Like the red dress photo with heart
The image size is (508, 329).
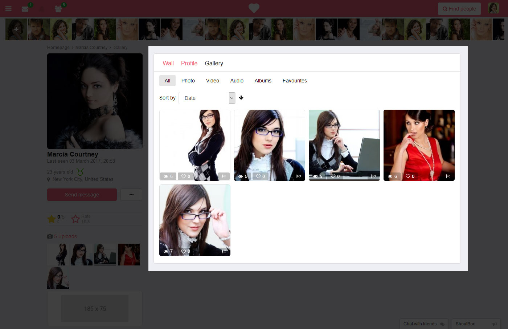point(408,176)
